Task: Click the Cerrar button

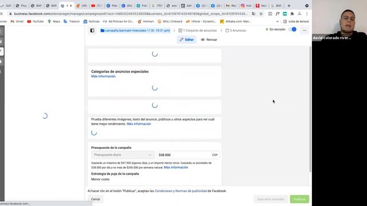Action: 96,199
